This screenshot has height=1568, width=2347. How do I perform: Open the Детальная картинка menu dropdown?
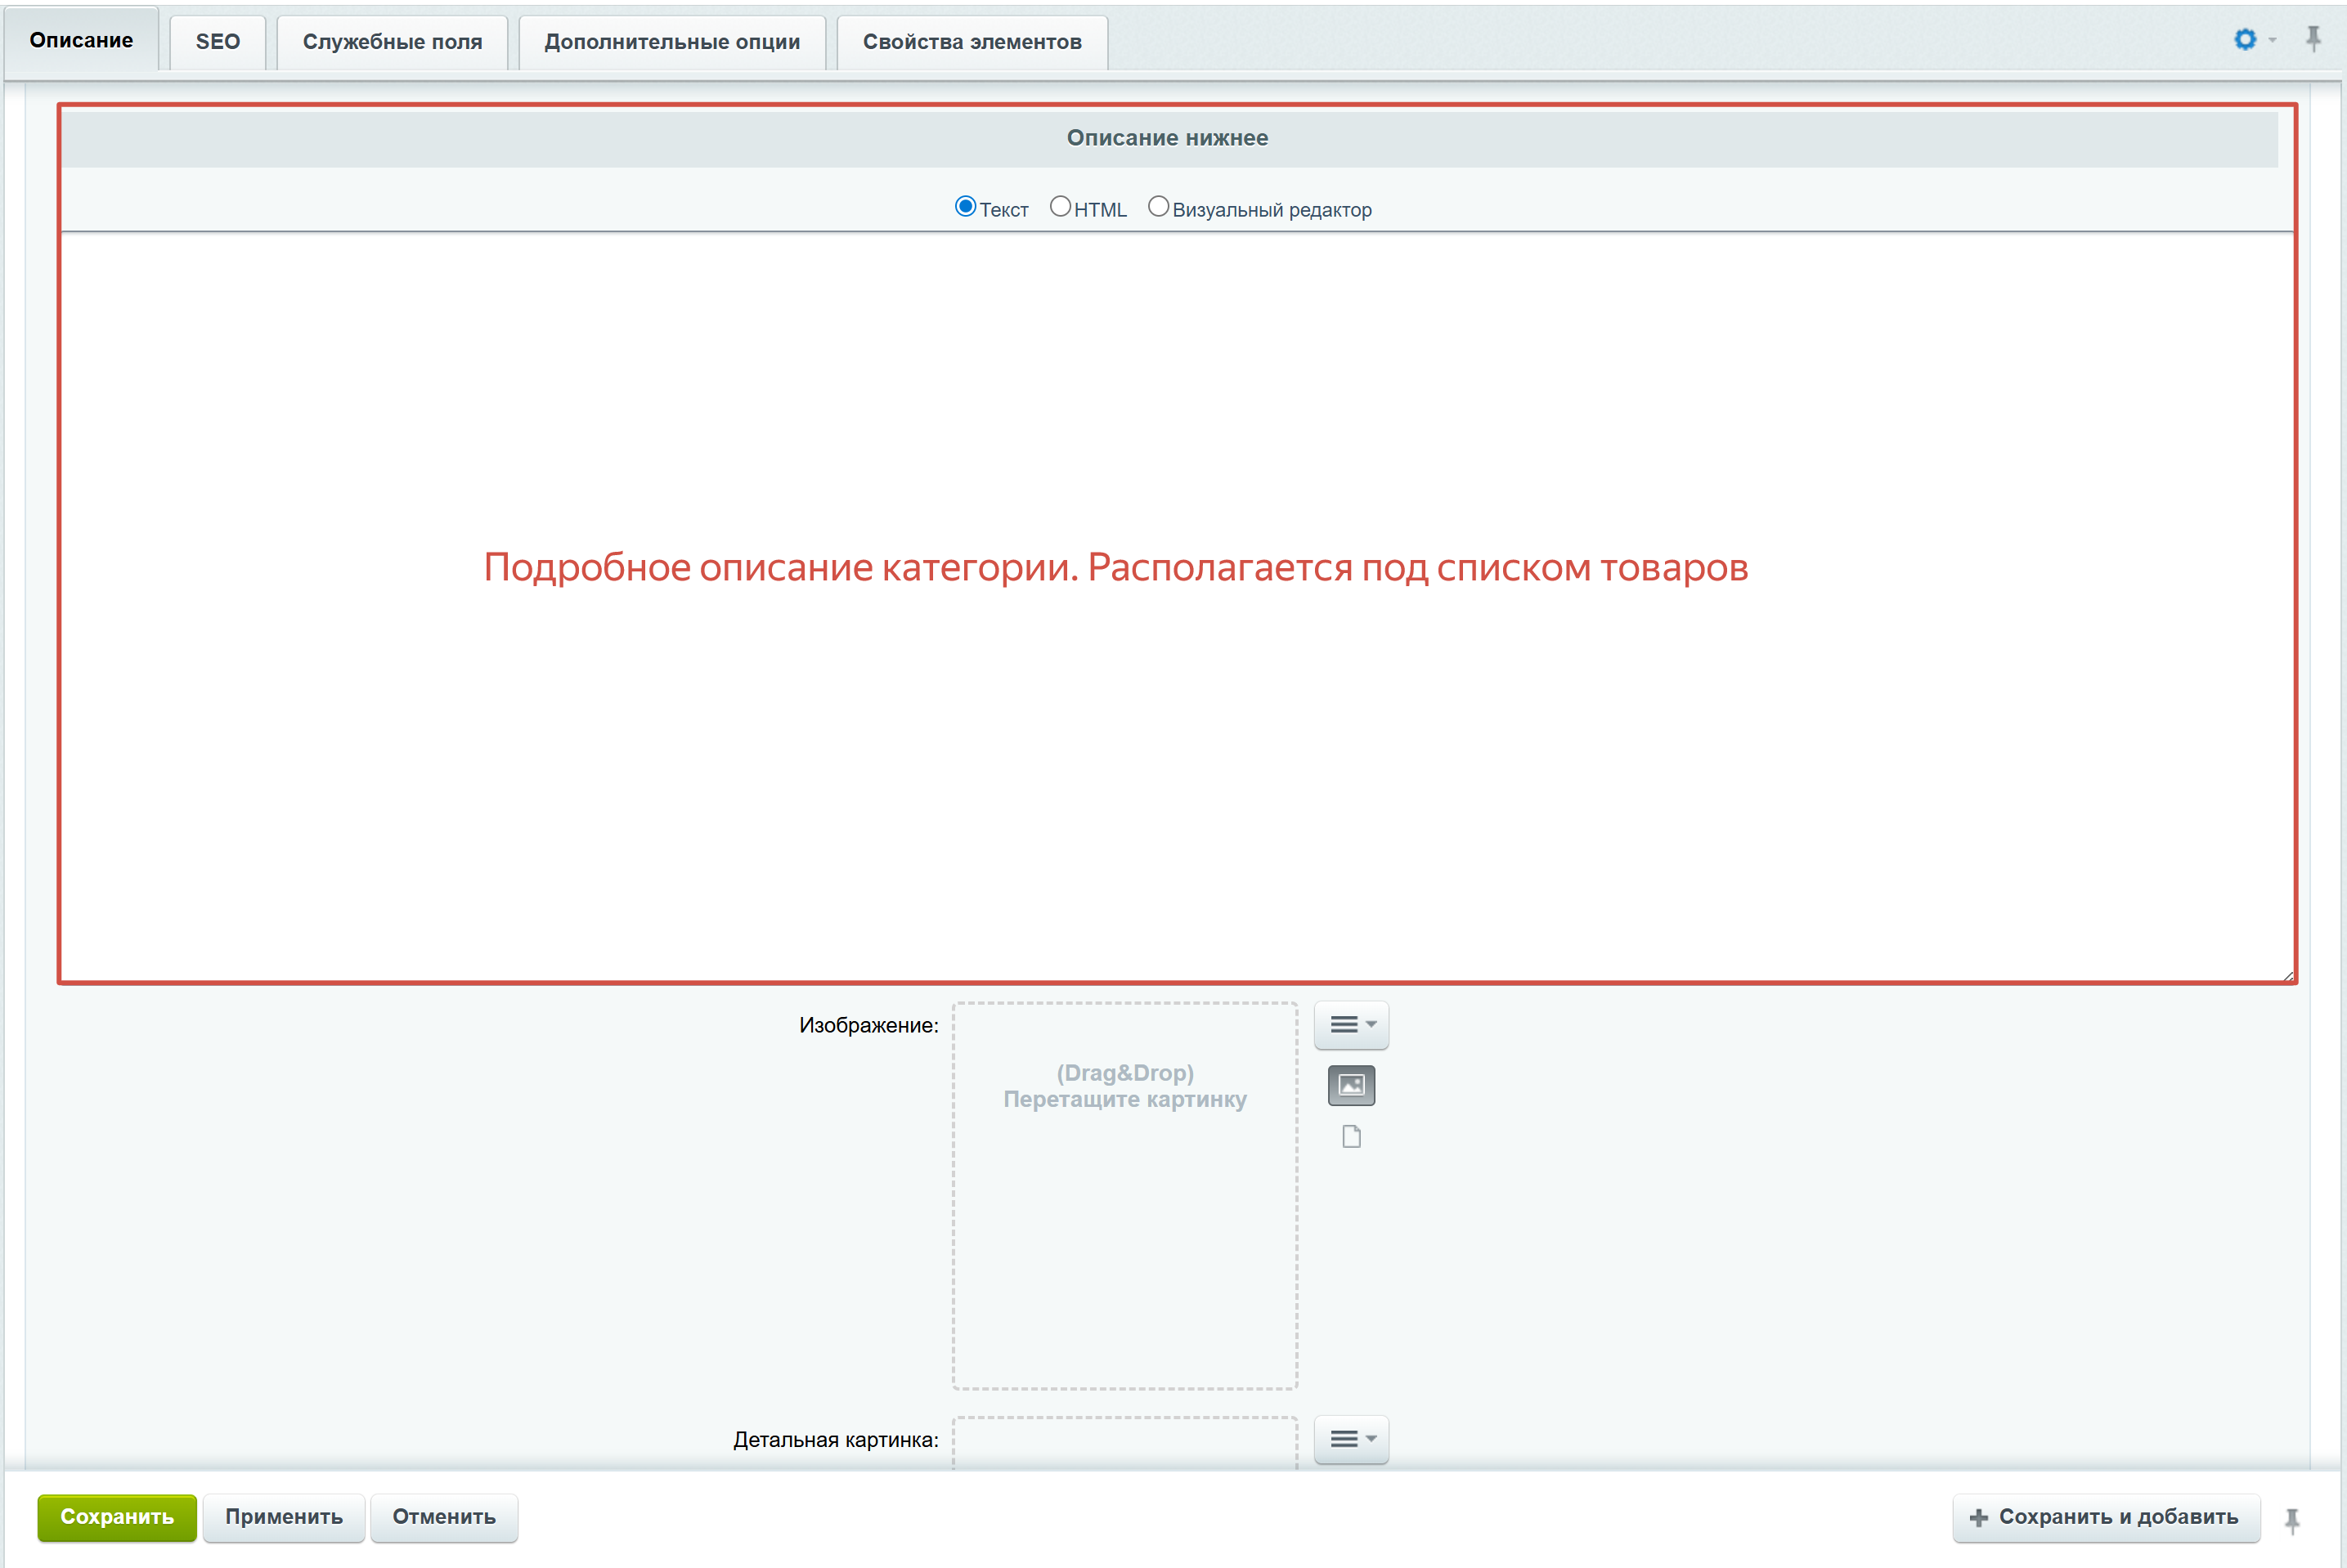pyautogui.click(x=1351, y=1439)
